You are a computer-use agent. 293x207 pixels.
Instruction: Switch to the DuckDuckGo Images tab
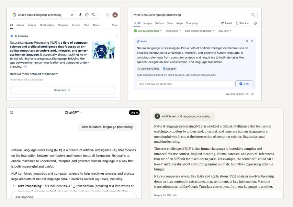pos(148,23)
